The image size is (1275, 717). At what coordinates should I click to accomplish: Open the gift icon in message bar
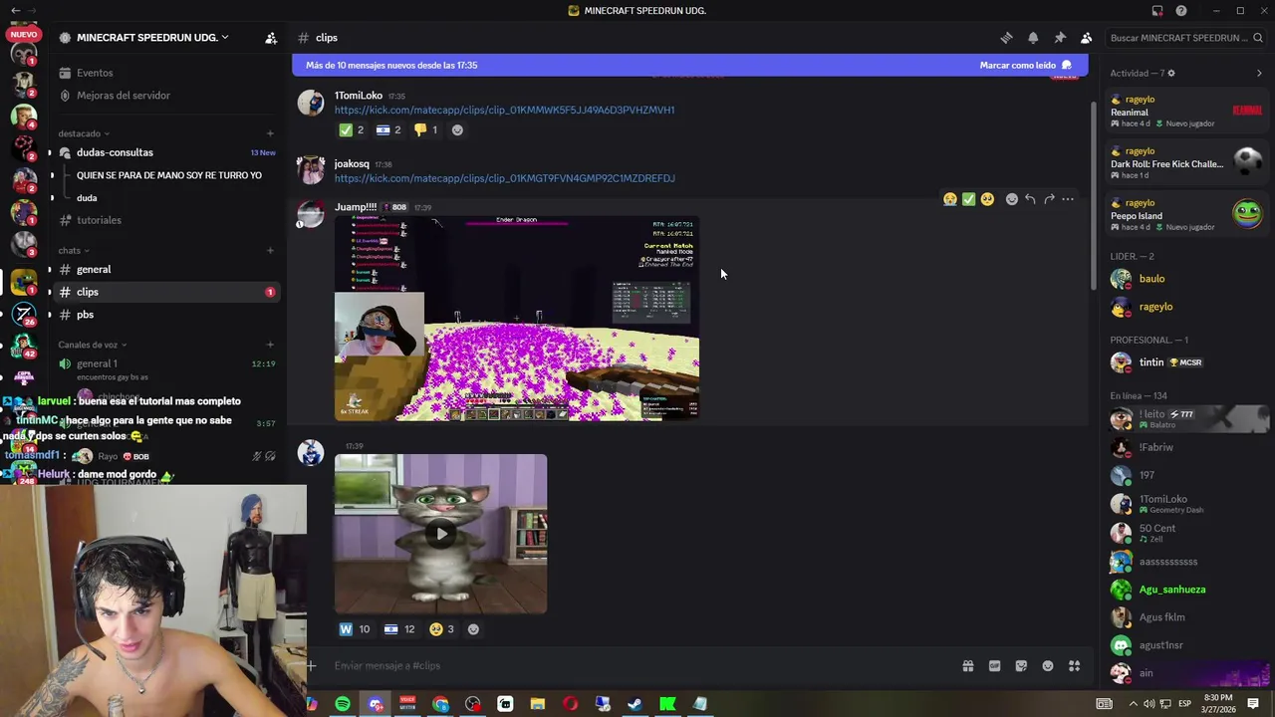coord(967,666)
